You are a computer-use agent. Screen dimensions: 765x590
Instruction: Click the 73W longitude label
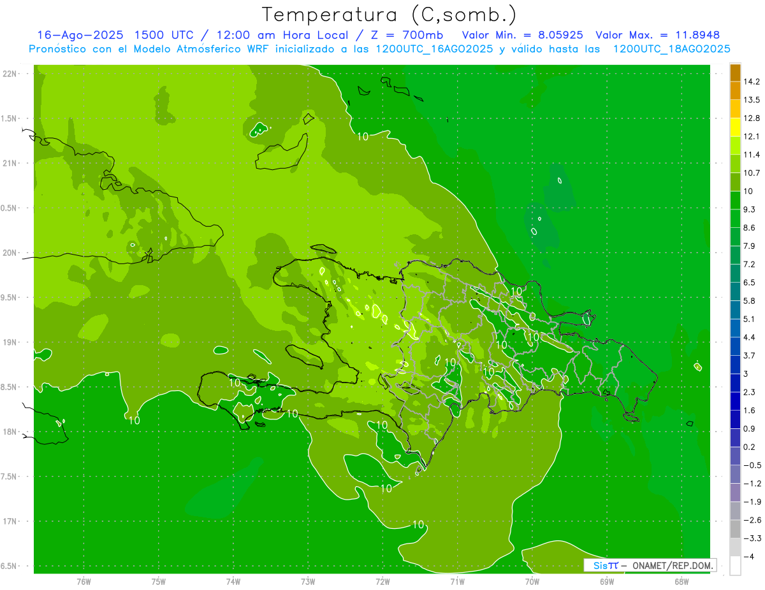coord(307,582)
